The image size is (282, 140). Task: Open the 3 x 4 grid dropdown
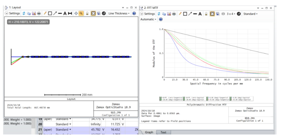[231, 14]
